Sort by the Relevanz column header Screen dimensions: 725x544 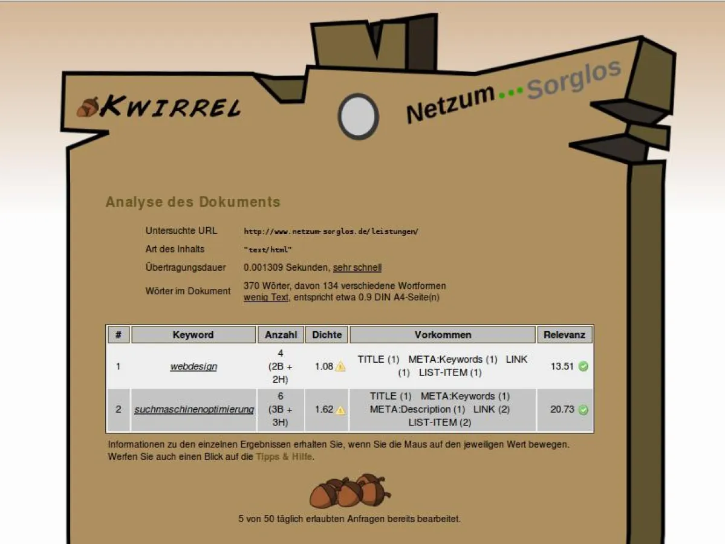tap(564, 334)
